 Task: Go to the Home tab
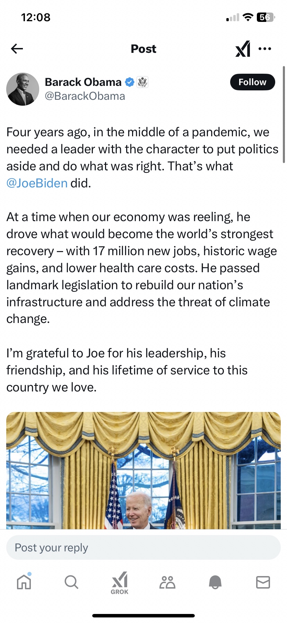coord(24,582)
